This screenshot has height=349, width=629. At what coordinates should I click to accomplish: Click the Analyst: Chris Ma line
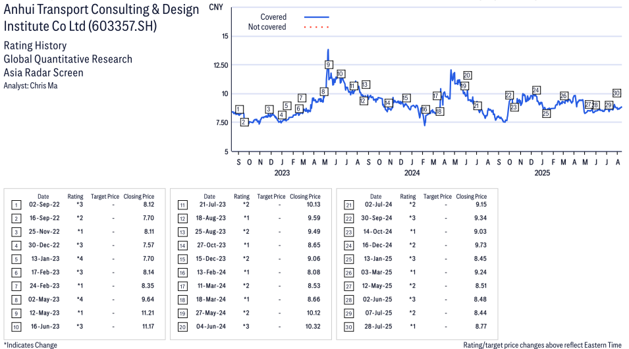pyautogui.click(x=30, y=86)
